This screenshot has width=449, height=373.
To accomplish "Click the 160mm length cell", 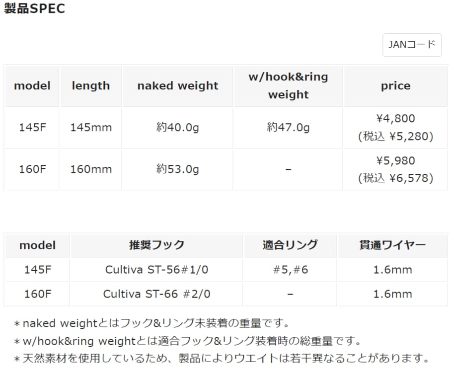I will 91,169.
